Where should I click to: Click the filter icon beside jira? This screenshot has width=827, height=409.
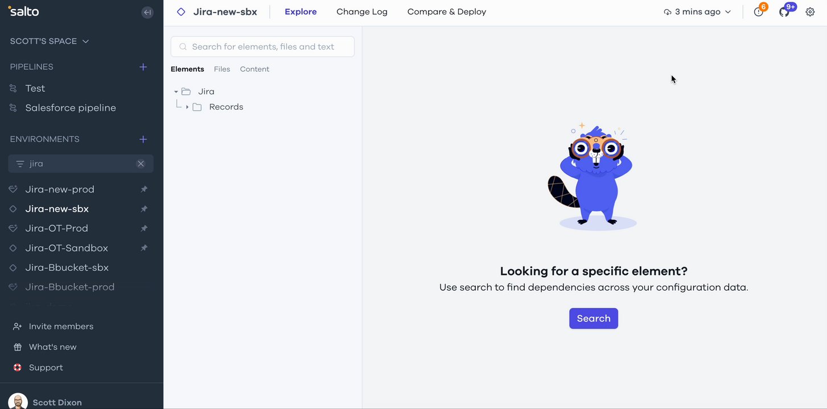[x=20, y=164]
